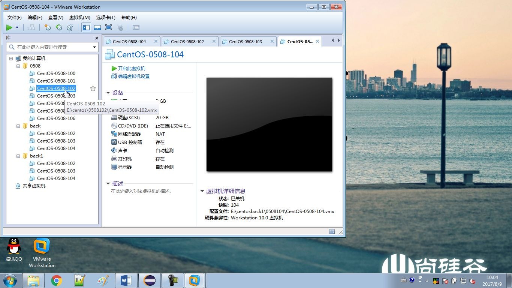
Task: Open the library search filter dropdown
Action: click(95, 47)
